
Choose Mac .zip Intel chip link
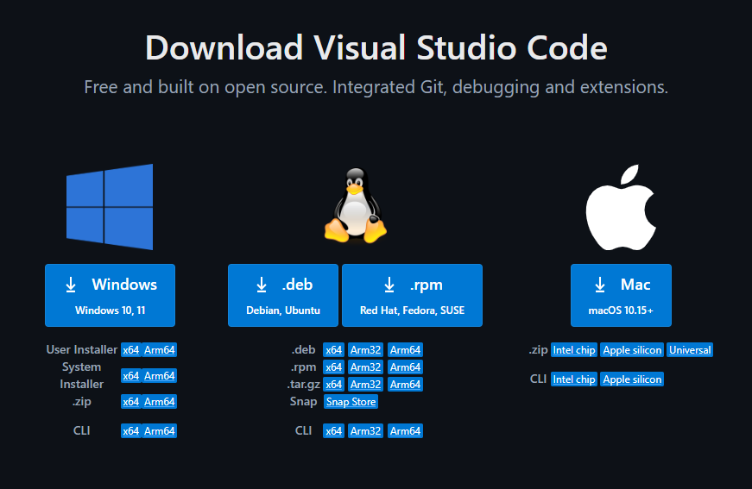click(574, 350)
